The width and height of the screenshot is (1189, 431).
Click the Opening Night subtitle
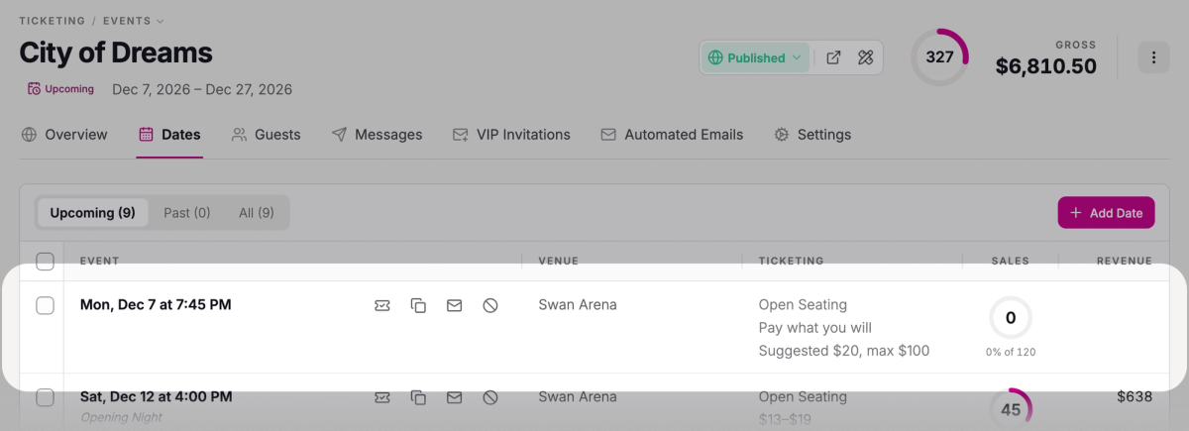click(121, 418)
